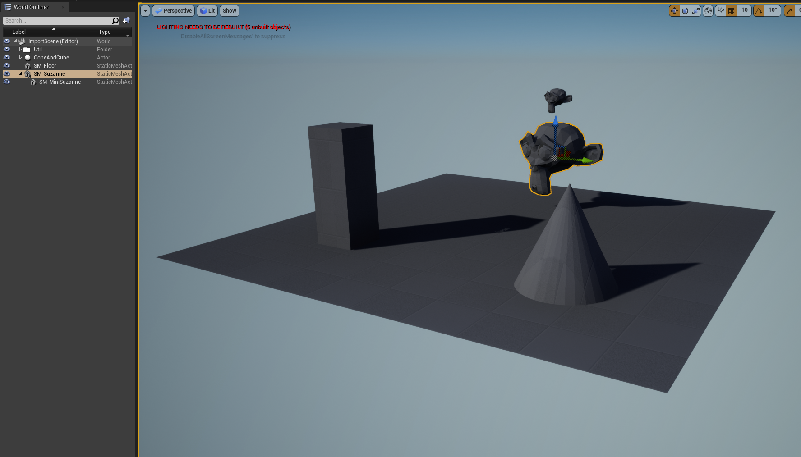Open the Lit view mode menu

(207, 11)
